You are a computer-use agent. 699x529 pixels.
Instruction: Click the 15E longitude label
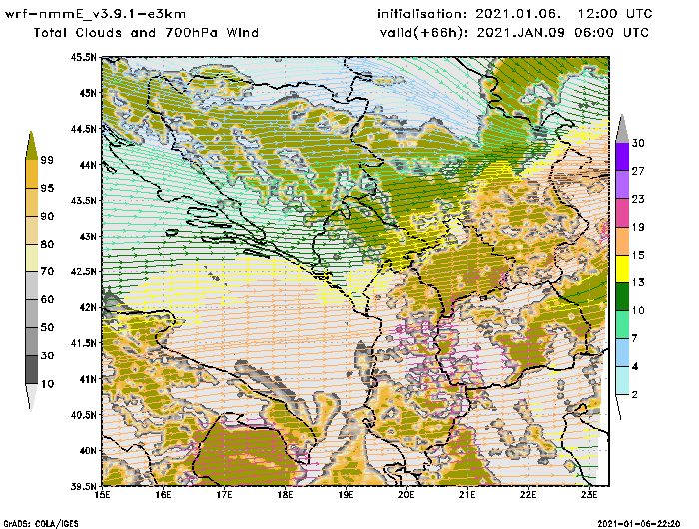[x=103, y=495]
